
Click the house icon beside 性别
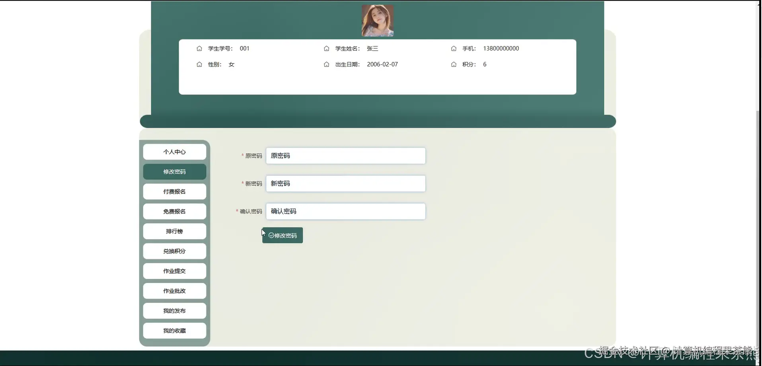click(x=199, y=64)
